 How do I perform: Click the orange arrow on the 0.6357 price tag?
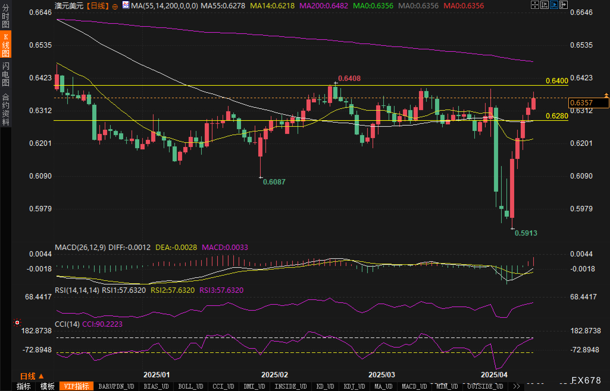point(606,95)
